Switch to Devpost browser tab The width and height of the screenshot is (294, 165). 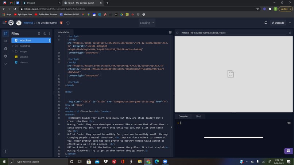(x=42, y=3)
